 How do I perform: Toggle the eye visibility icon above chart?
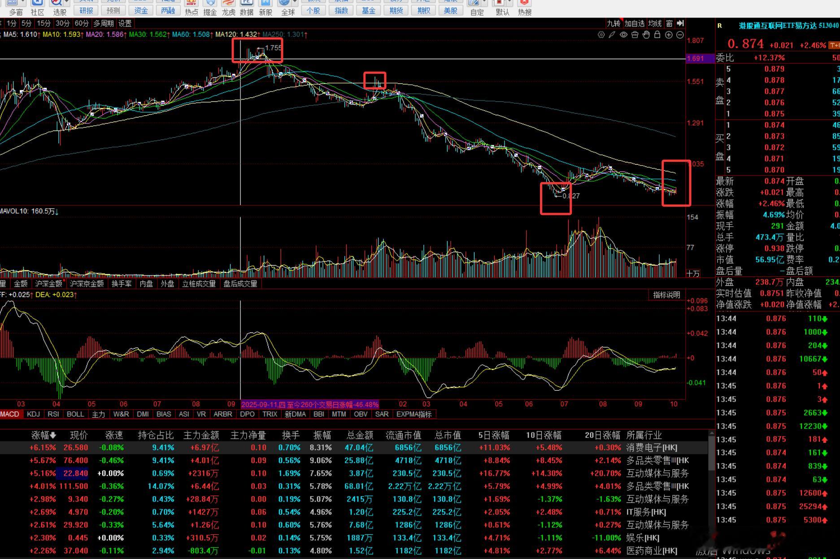click(623, 35)
